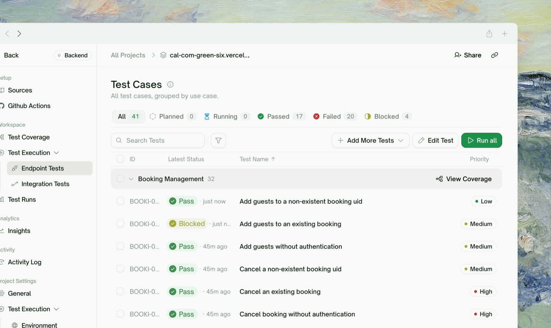The height and width of the screenshot is (328, 551).
Task: Toggle the select-all checkbox in table header
Action: pyautogui.click(x=120, y=159)
